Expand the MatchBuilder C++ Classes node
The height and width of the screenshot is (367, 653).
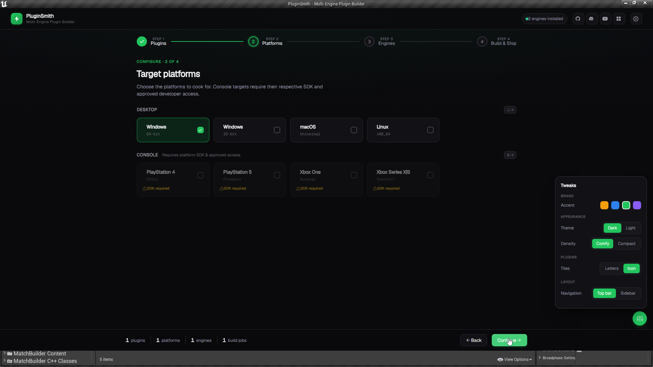click(5, 361)
